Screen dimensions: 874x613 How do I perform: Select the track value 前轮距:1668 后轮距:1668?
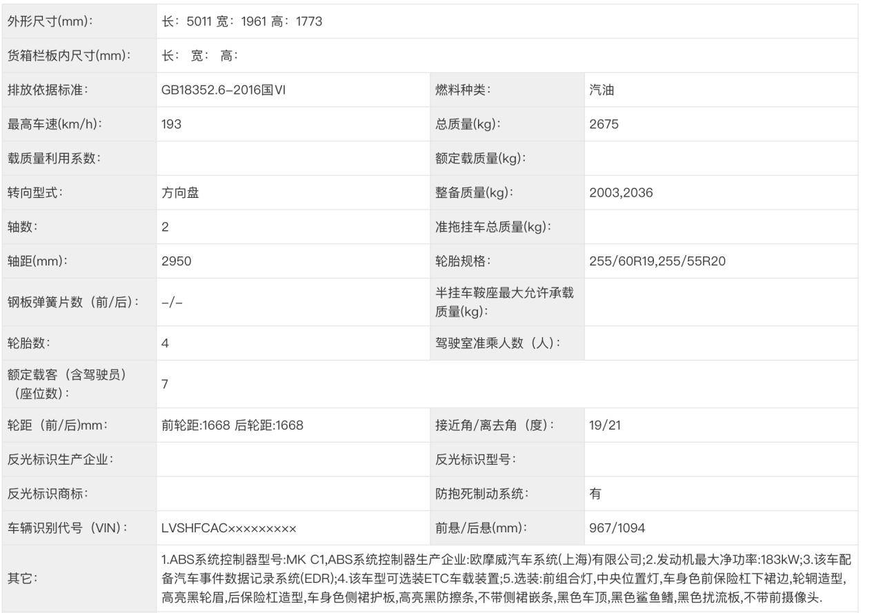[232, 425]
